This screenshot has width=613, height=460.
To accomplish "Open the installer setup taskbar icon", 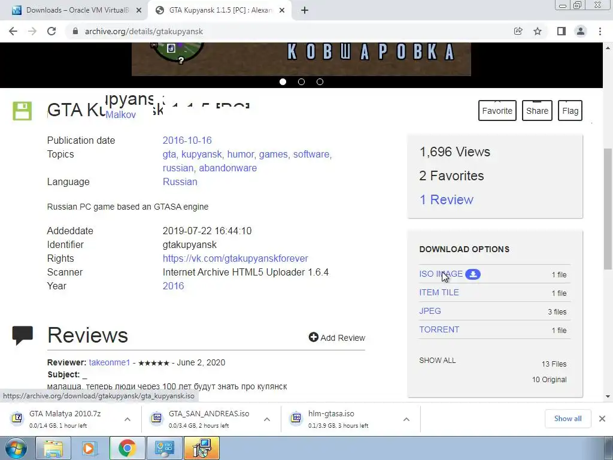I will coord(202,448).
